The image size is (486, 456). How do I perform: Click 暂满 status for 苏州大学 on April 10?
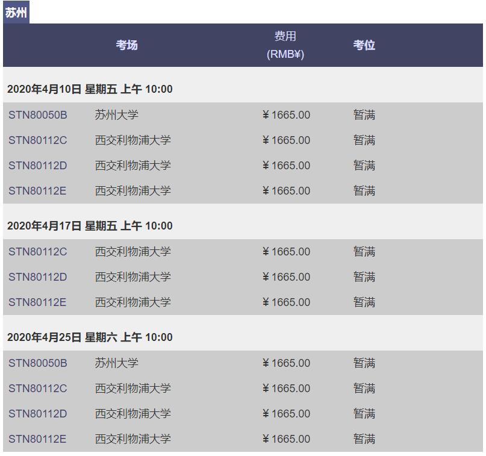point(364,115)
